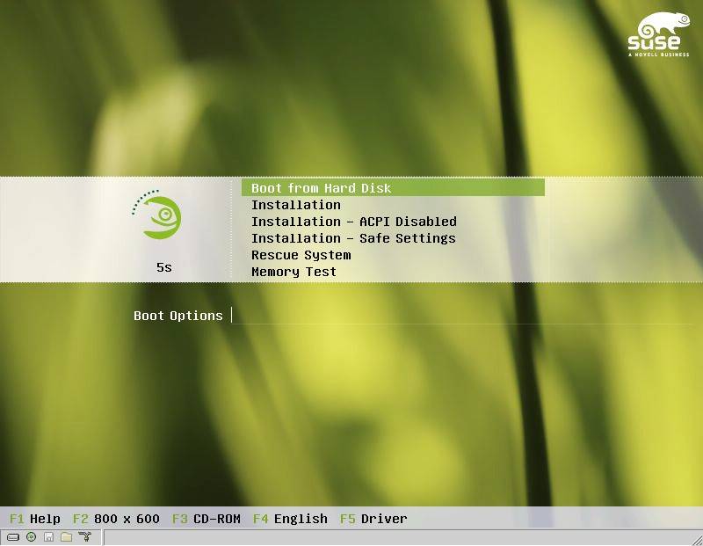Select the Installation boot entry
The height and width of the screenshot is (546, 703).
coord(296,205)
